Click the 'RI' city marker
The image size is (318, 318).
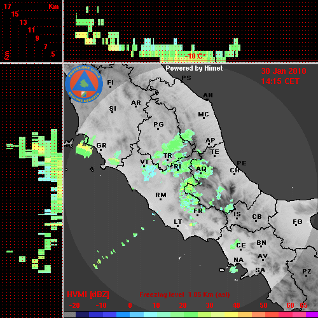177,167
